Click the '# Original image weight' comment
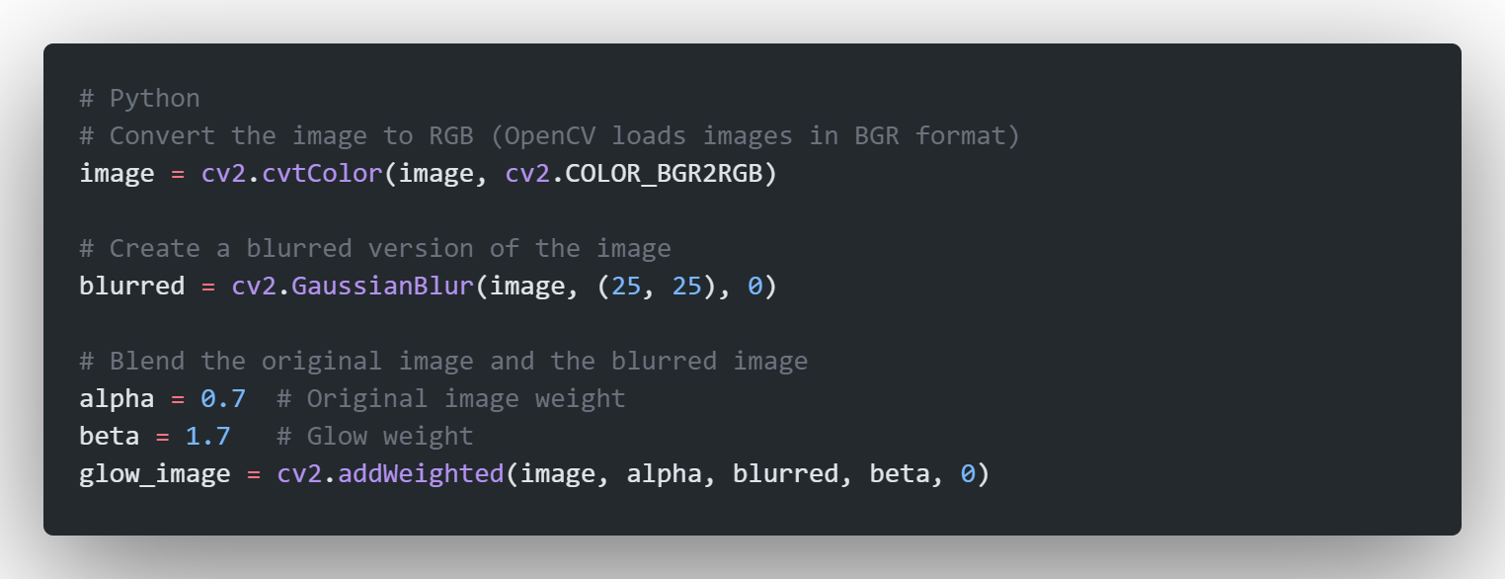The image size is (1505, 579). [x=451, y=399]
